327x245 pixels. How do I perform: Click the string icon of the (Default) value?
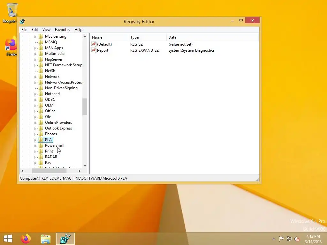(x=94, y=44)
